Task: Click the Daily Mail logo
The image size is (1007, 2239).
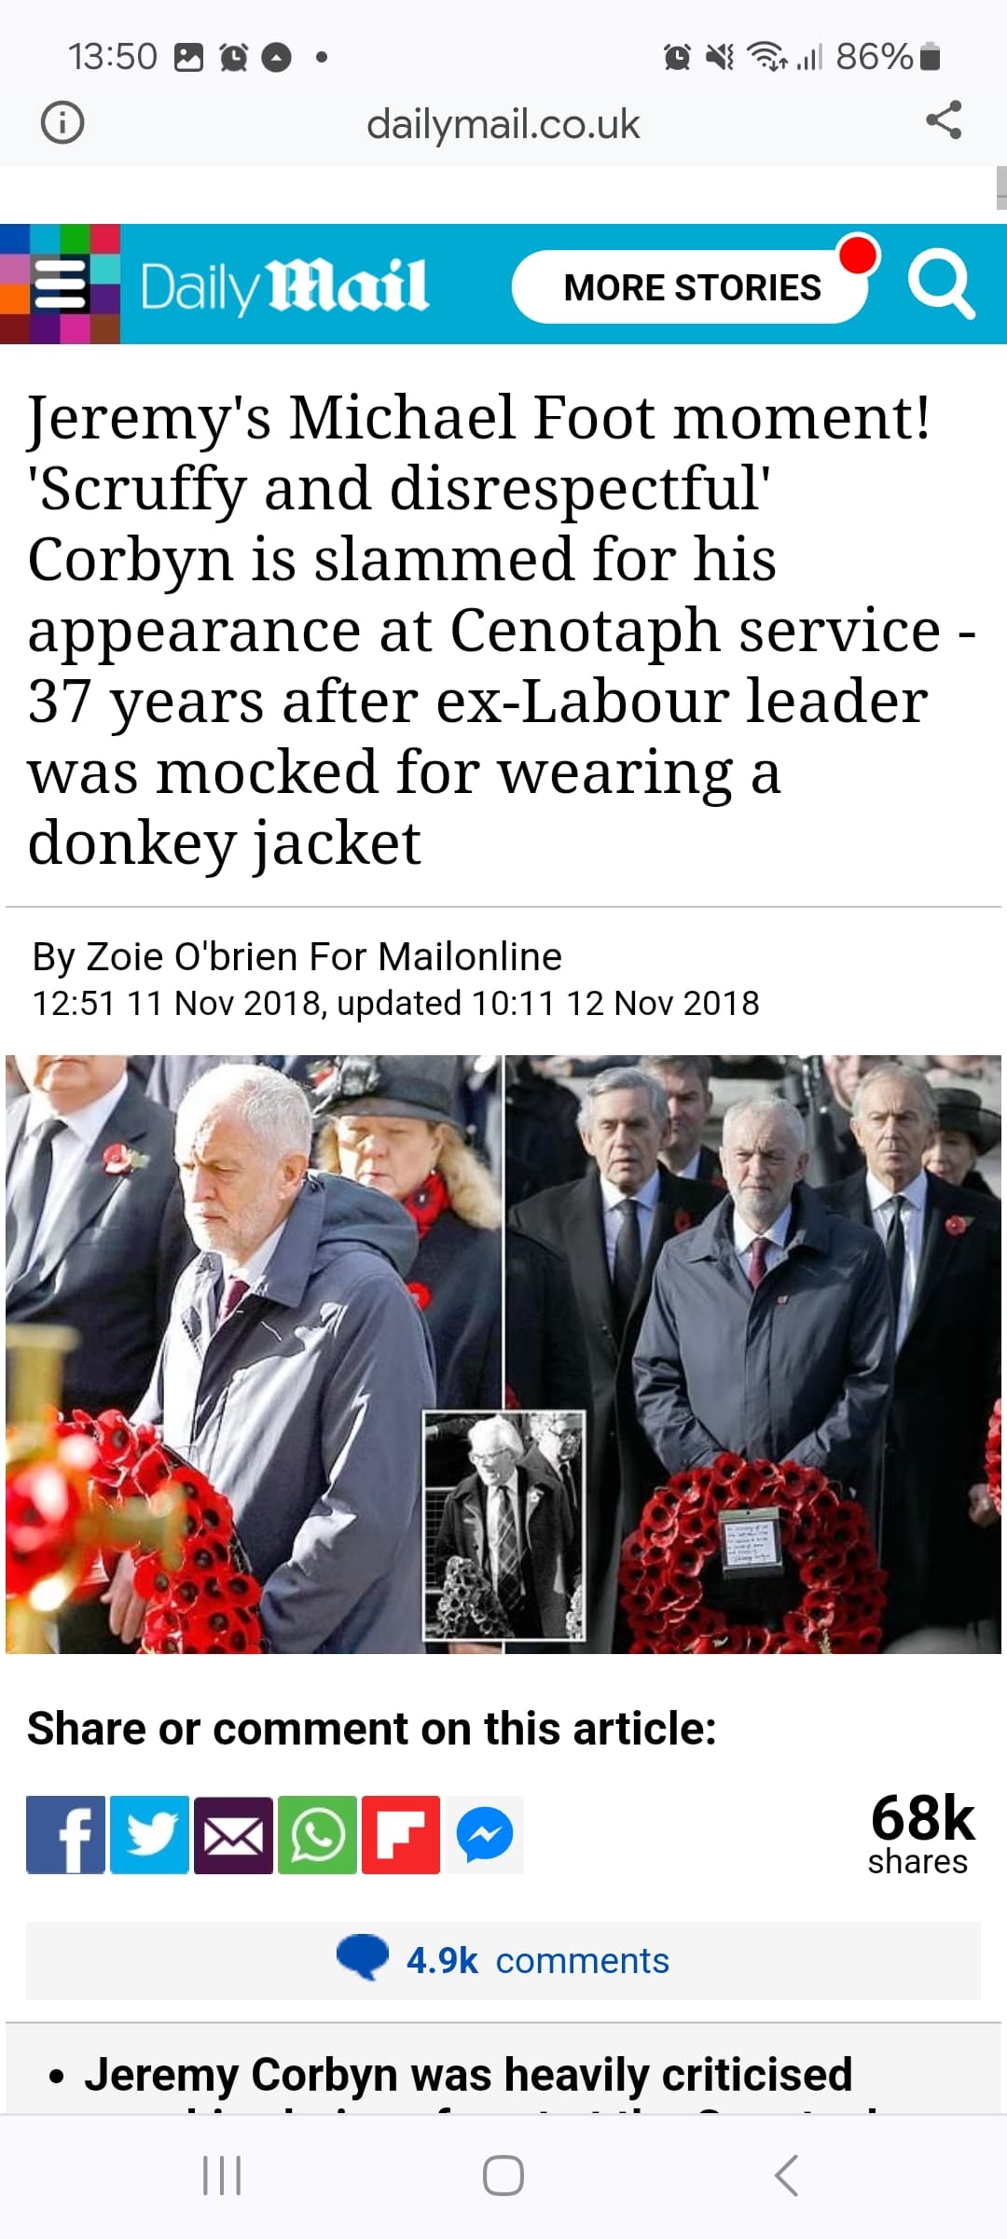Action: [283, 285]
